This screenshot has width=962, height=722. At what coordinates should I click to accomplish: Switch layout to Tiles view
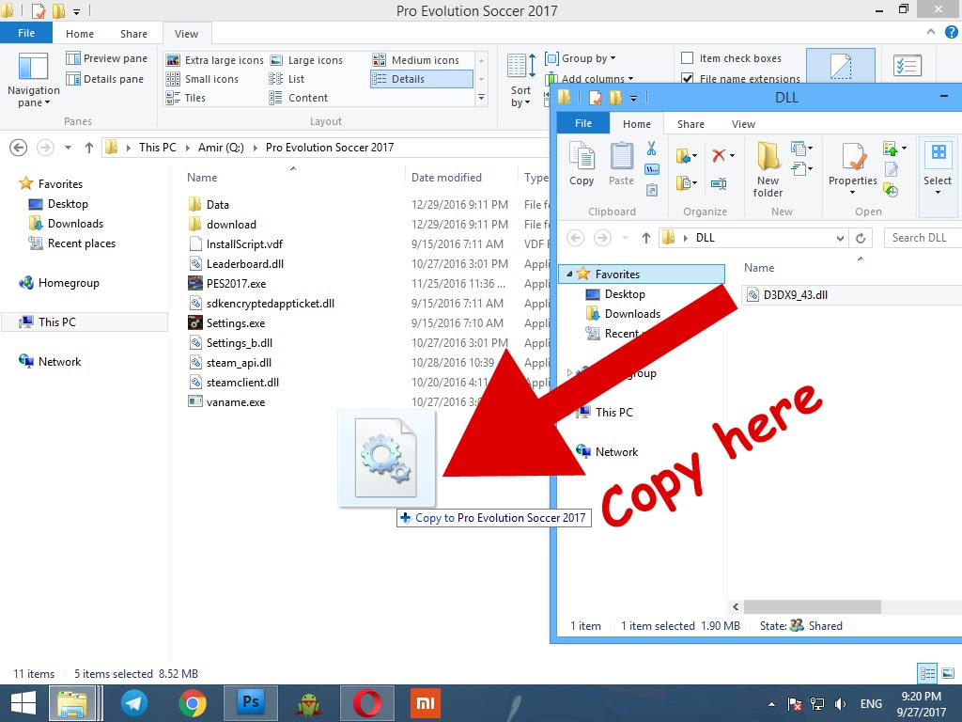point(186,98)
